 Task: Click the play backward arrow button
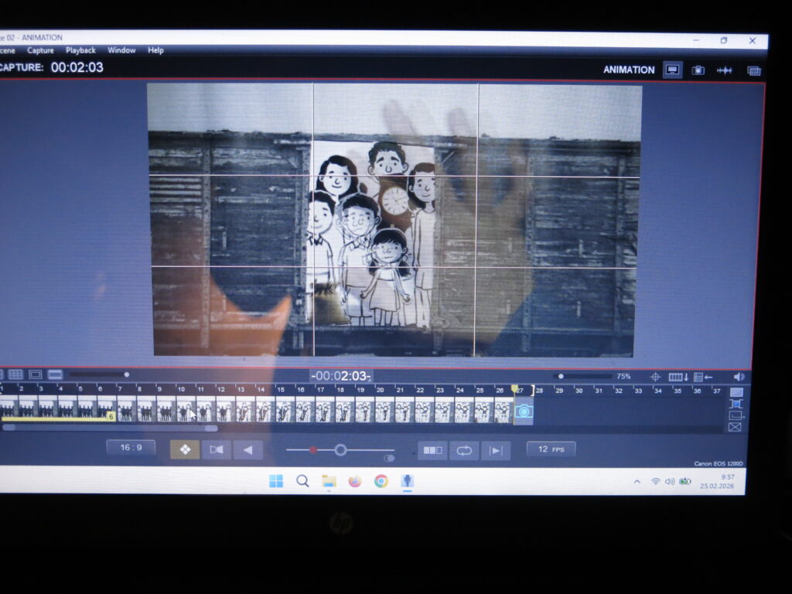tap(248, 449)
